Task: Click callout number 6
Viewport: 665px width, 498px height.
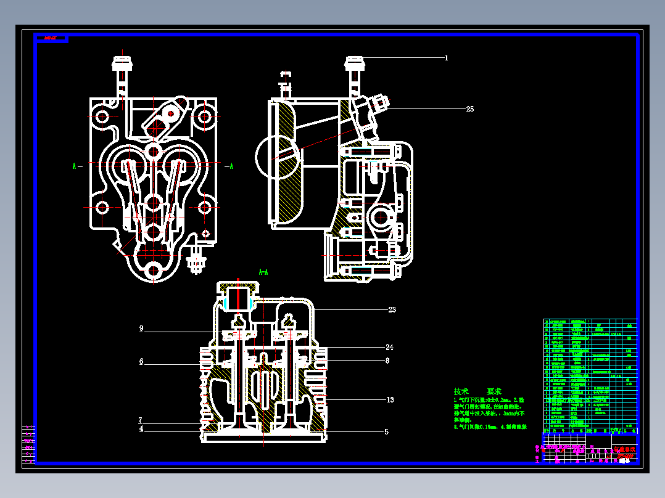Action: (x=141, y=362)
